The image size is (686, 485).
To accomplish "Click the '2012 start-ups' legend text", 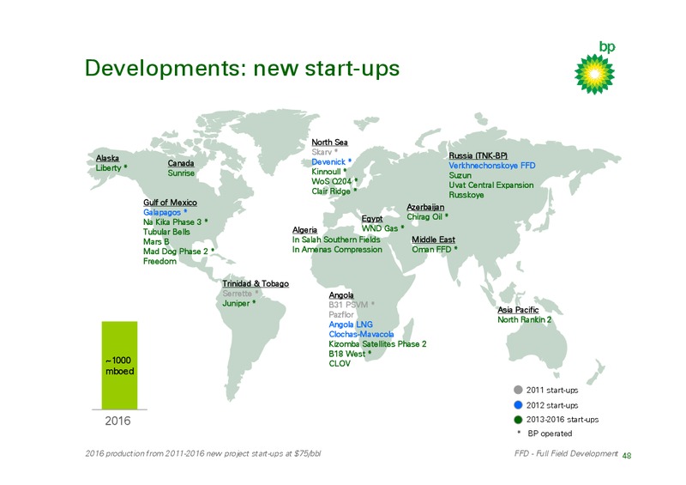I will pos(551,405).
